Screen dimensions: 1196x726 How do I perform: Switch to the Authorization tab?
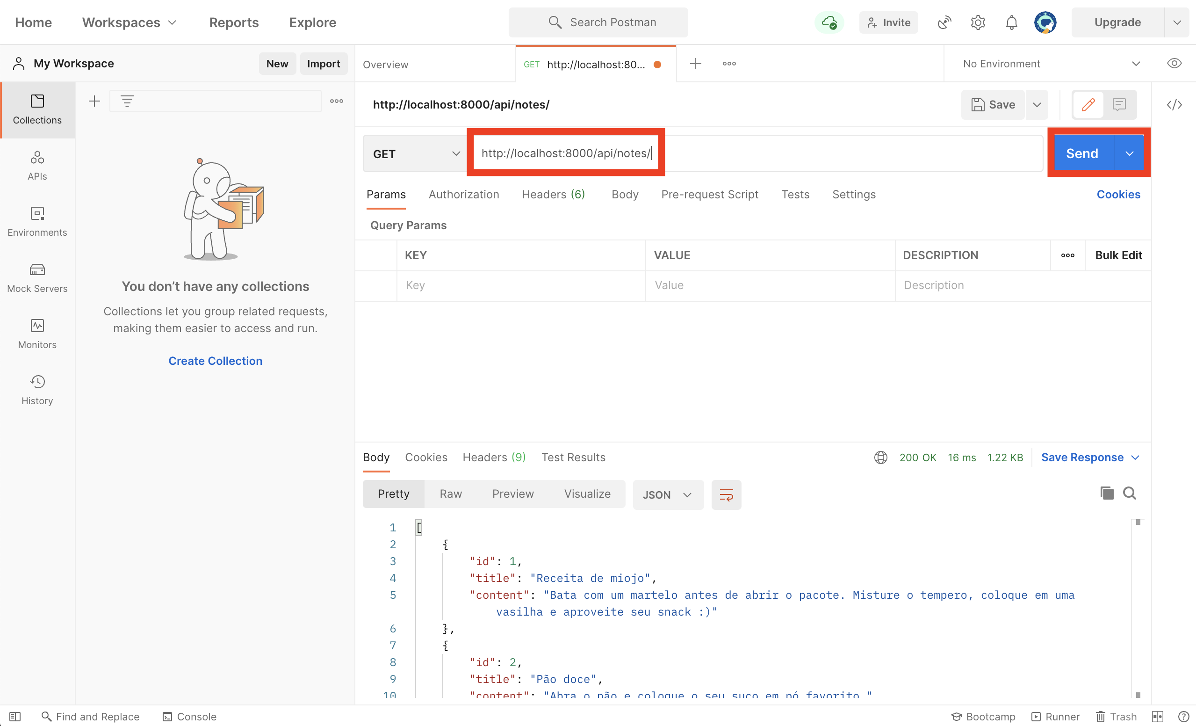(463, 194)
